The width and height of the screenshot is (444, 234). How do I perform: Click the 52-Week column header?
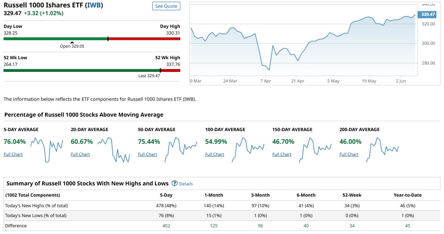pyautogui.click(x=352, y=195)
